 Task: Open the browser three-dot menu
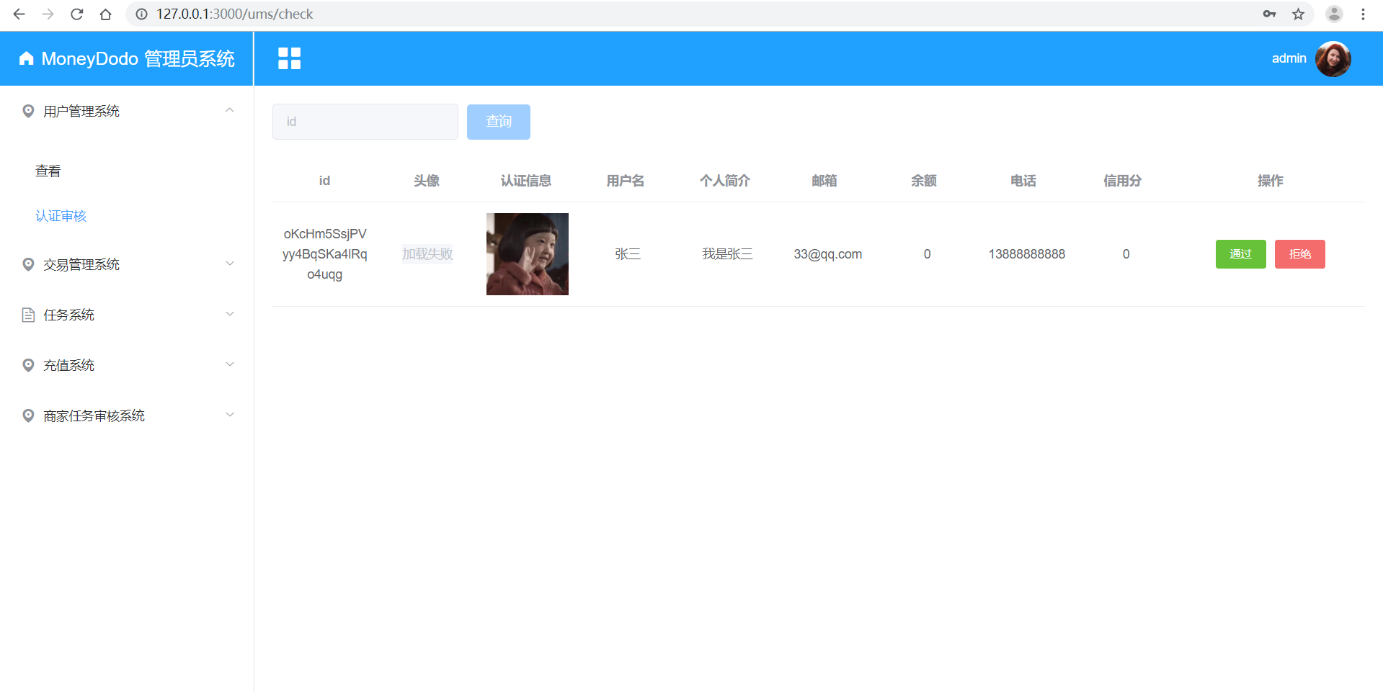pos(1363,14)
